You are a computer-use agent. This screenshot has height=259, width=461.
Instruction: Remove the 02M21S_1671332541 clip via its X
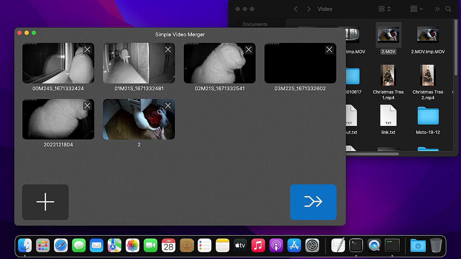pos(249,50)
